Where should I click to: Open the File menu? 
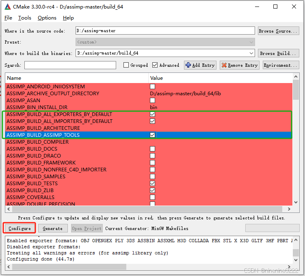(x=8, y=18)
